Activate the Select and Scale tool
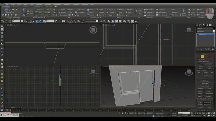 pyautogui.click(x=44, y=21)
